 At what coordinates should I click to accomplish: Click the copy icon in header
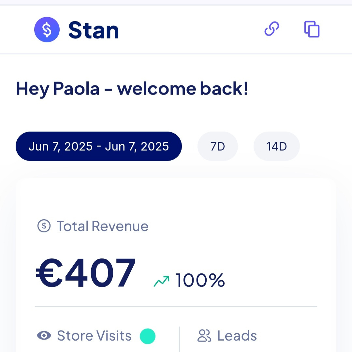tap(312, 29)
